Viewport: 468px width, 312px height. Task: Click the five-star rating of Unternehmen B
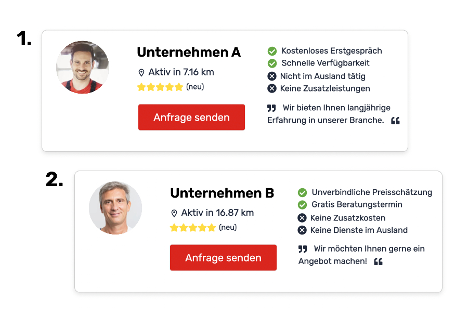192,228
